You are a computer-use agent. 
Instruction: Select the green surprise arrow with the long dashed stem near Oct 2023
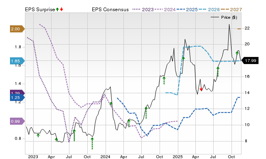tap(92, 144)
